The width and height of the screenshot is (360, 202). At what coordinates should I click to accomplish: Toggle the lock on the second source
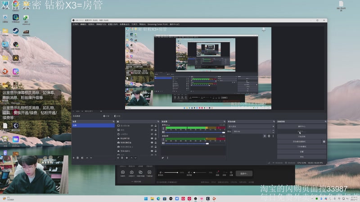pos(157,130)
